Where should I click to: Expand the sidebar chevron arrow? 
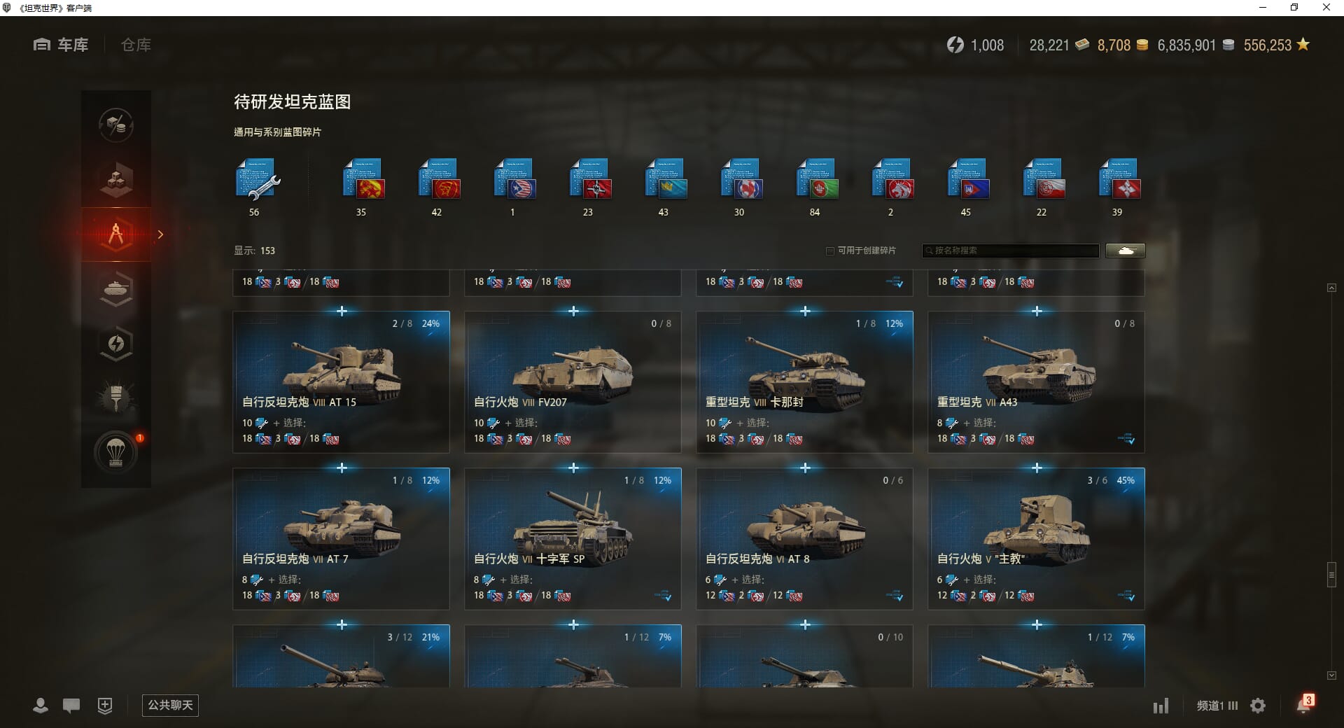[x=160, y=234]
